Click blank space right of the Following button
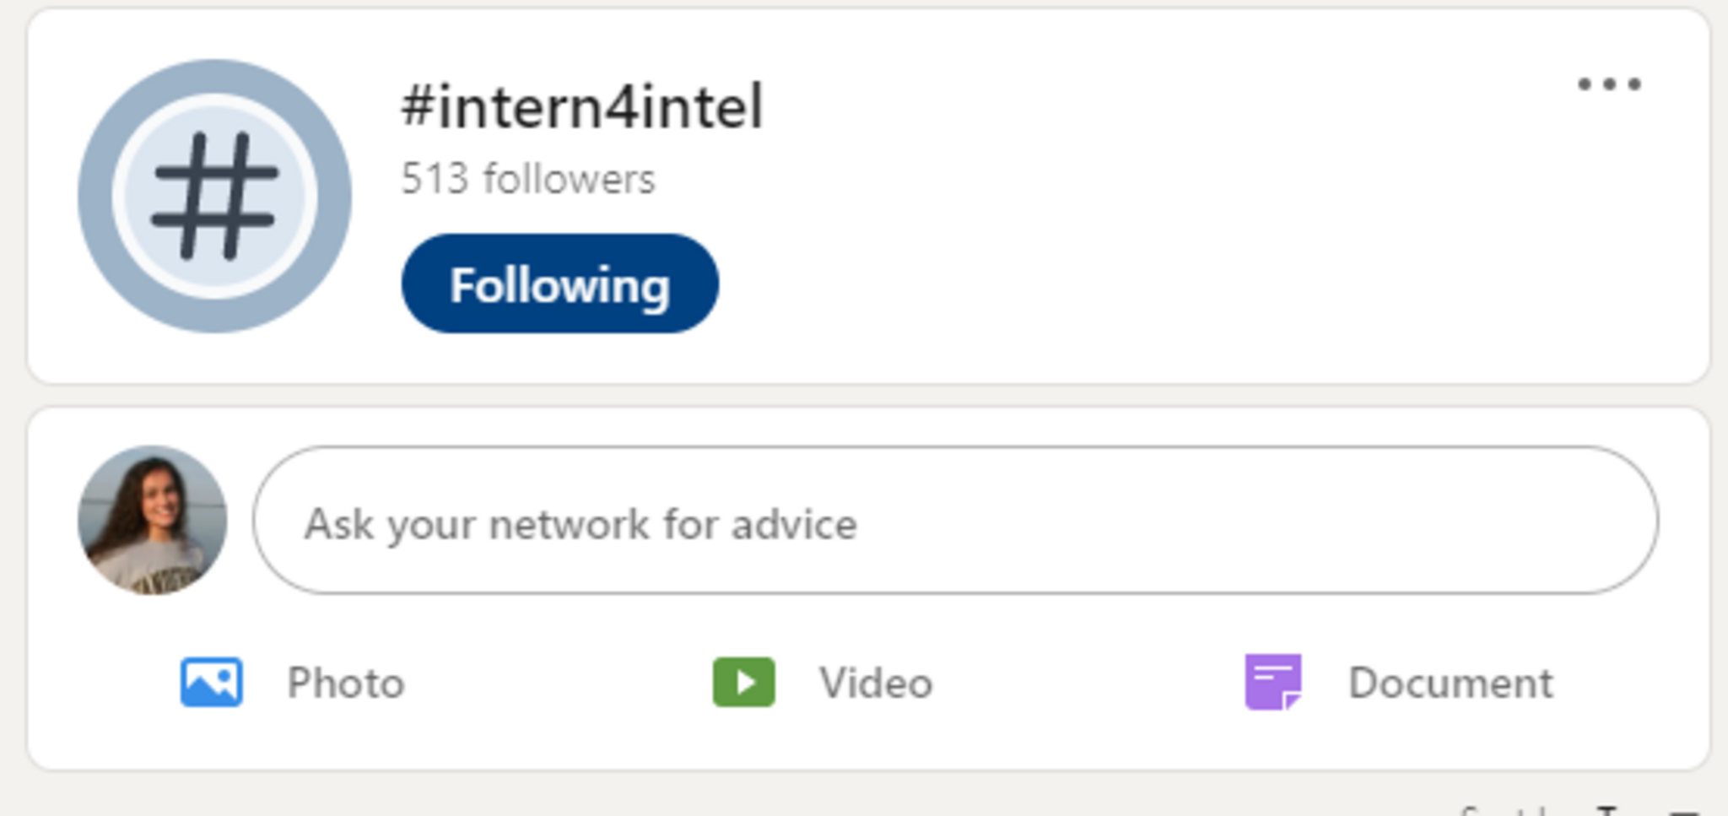This screenshot has width=1728, height=816. click(x=928, y=285)
